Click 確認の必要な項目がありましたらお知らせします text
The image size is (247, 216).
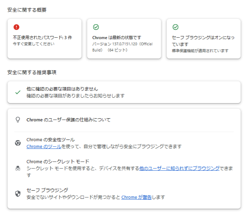pos(76,96)
